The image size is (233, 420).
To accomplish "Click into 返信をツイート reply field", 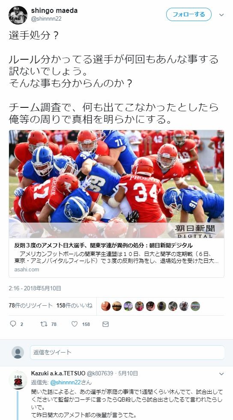I will pos(127,352).
